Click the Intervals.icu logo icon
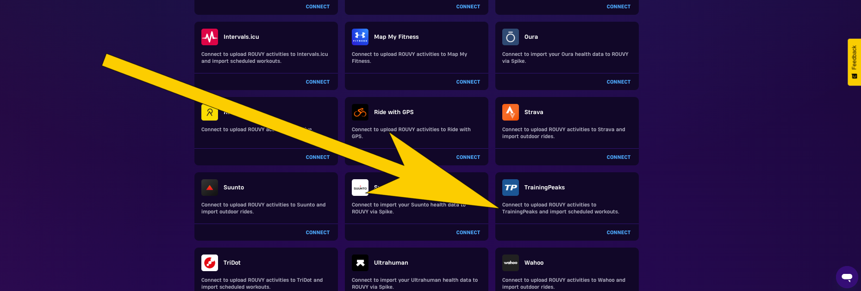Screen dimensions: 861x291 210,37
